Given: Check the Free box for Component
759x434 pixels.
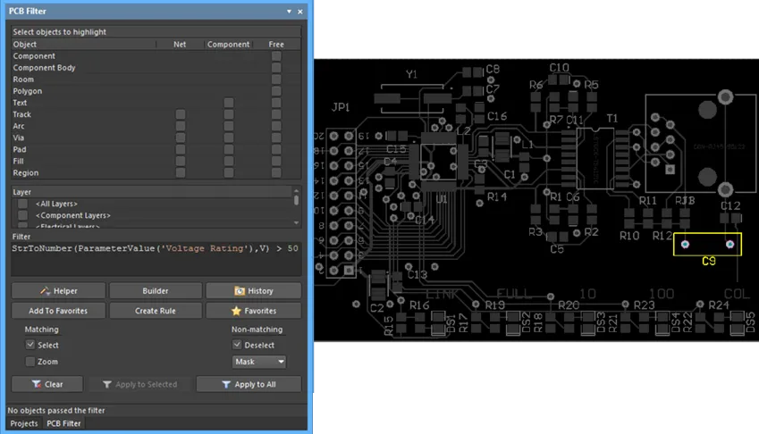Looking at the screenshot, I should [276, 56].
